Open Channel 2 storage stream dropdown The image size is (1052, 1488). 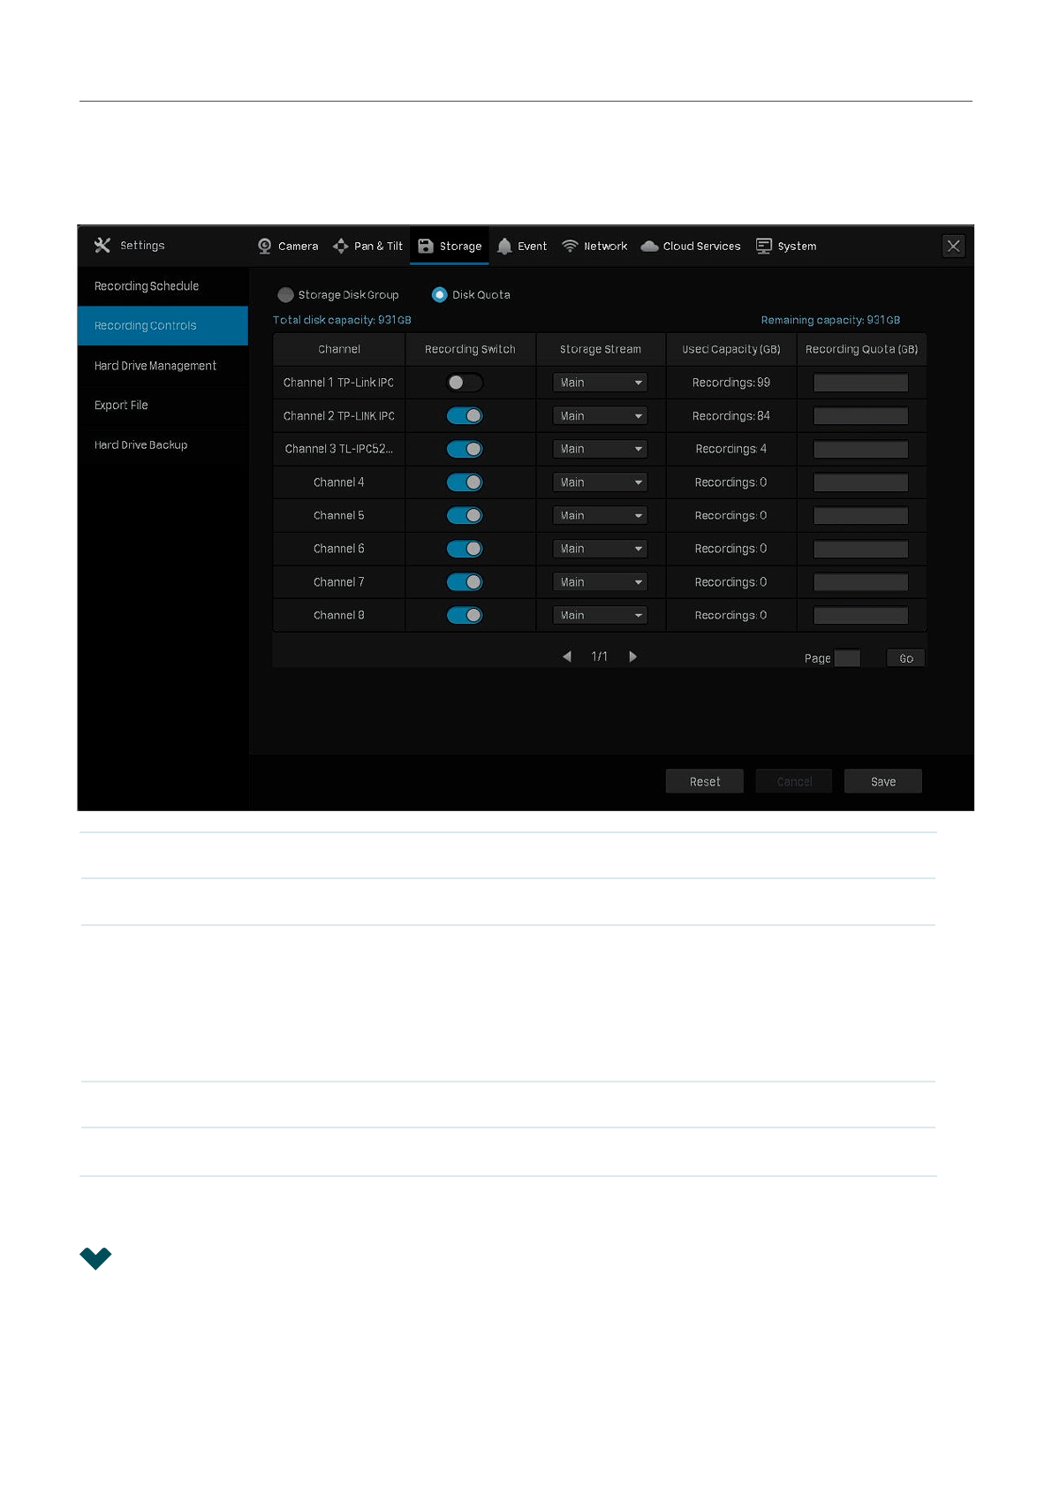[x=600, y=416]
